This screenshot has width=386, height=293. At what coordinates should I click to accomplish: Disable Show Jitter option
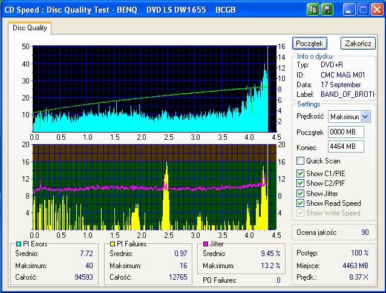(x=300, y=193)
